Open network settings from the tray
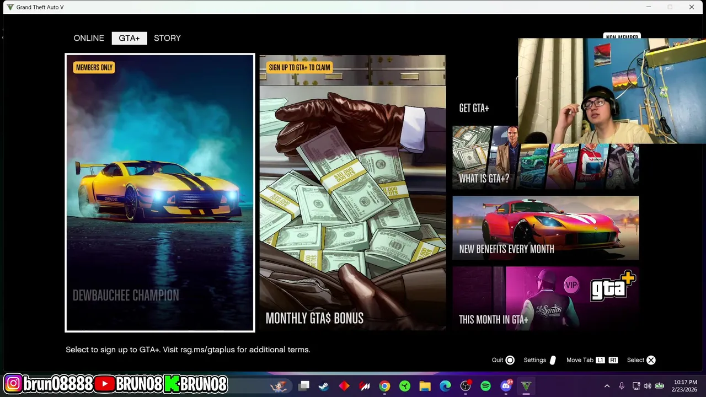The image size is (706, 397). 636,386
